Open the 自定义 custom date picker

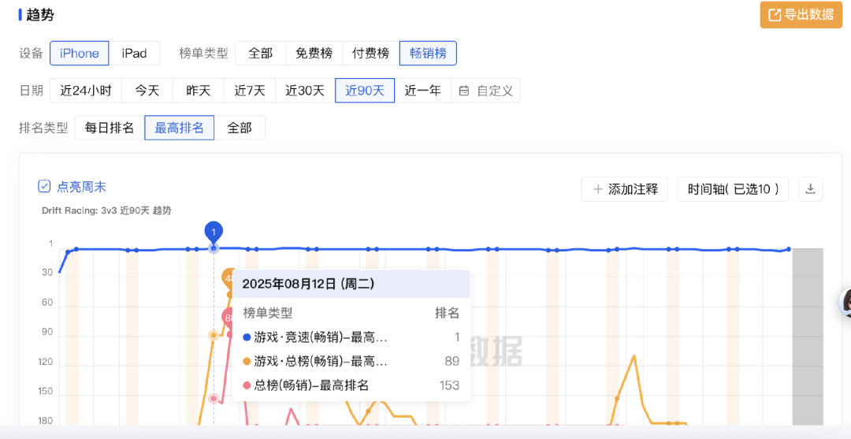[x=485, y=91]
